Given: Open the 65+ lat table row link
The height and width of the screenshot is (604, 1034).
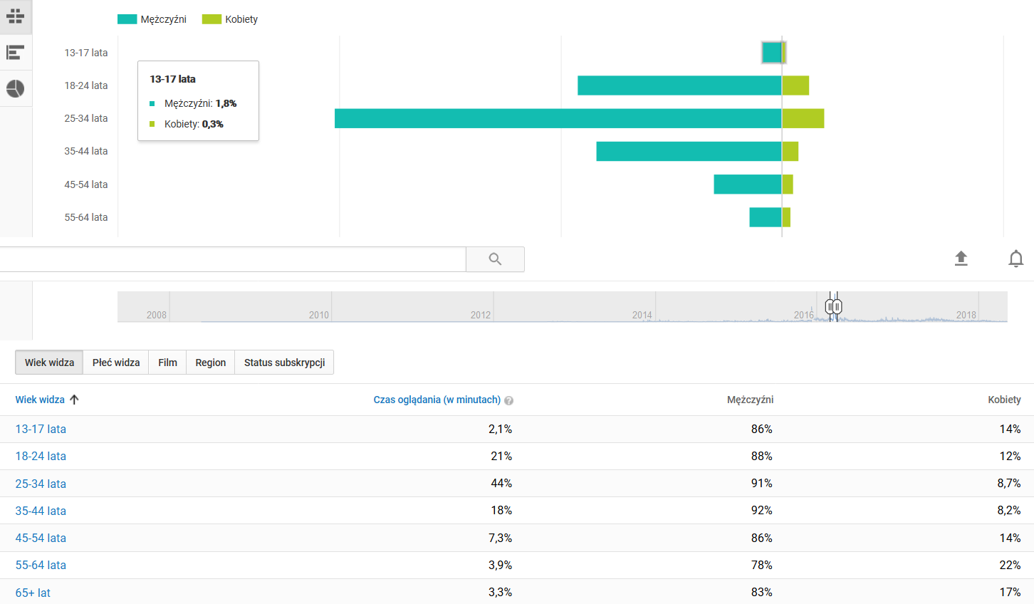Looking at the screenshot, I should pyautogui.click(x=33, y=593).
